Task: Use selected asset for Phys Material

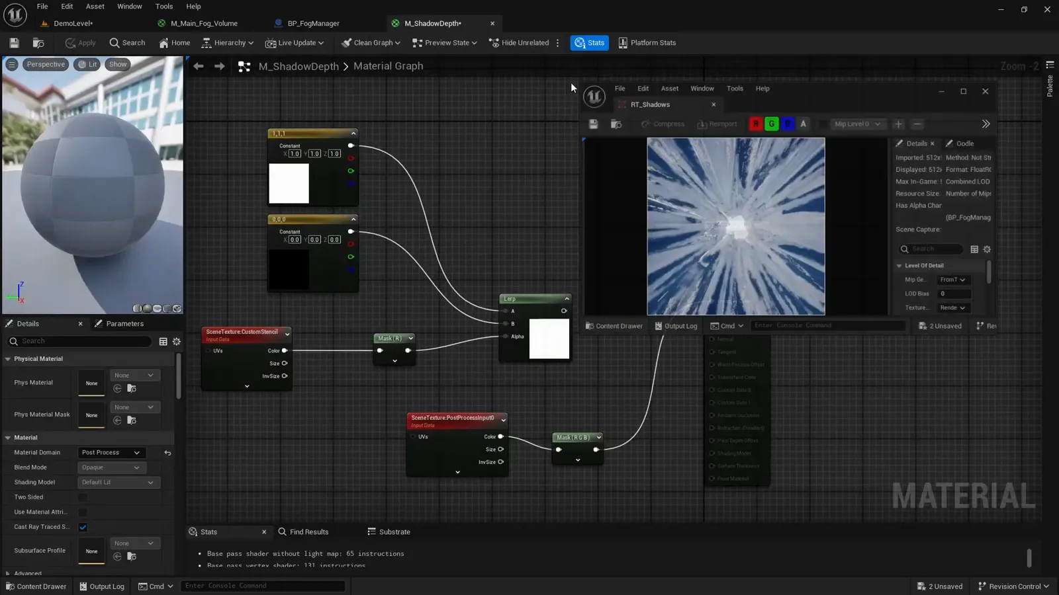Action: click(117, 389)
